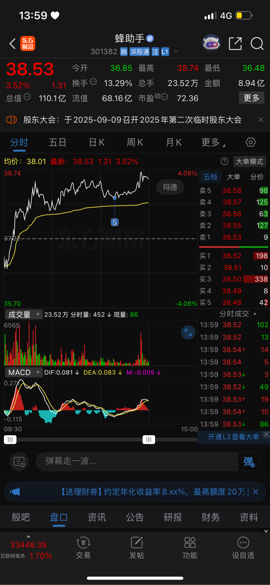This screenshot has width=270, height=585.
Task: Open the 送理财券 promotion link
Action: pyautogui.click(x=153, y=492)
